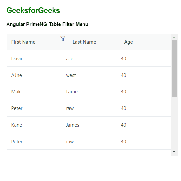181x181 pixels.
Task: Click the First Name column header
Action: point(23,42)
